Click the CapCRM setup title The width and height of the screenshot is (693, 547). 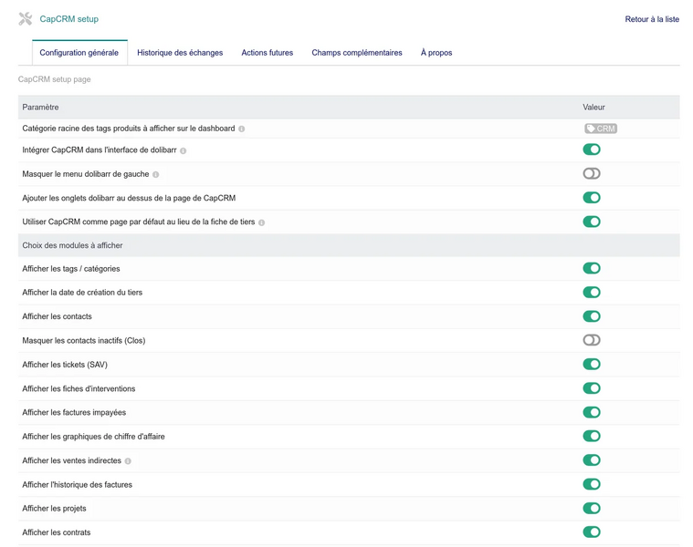point(69,19)
